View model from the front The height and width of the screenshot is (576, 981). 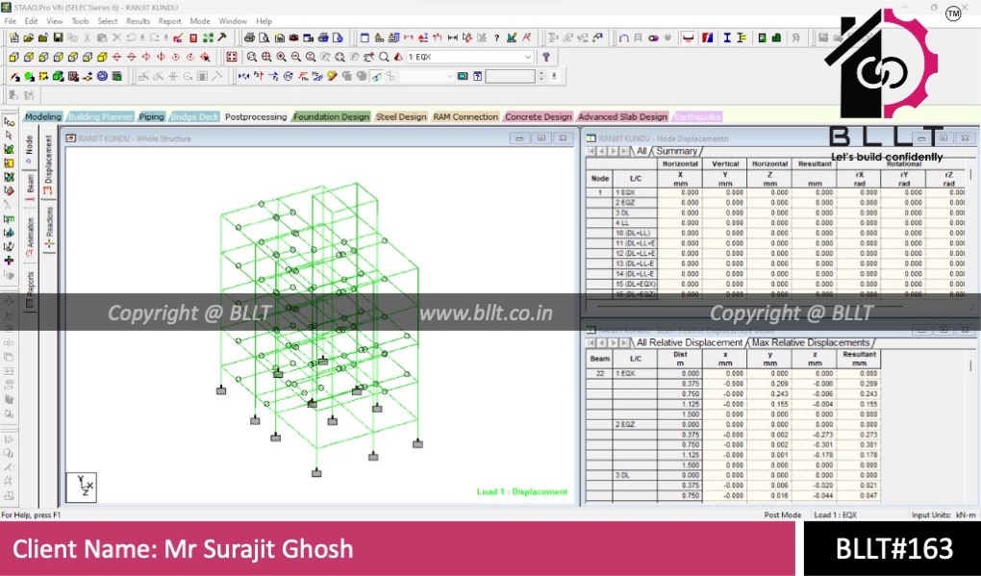click(x=13, y=57)
